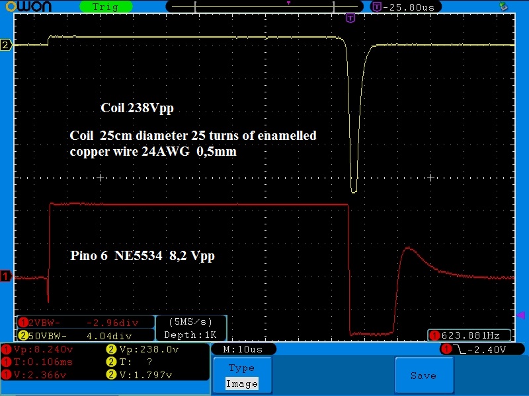Click the waveform memory overview bar
Image resolution: width=529 pixels, height=396 pixels.
point(264,7)
